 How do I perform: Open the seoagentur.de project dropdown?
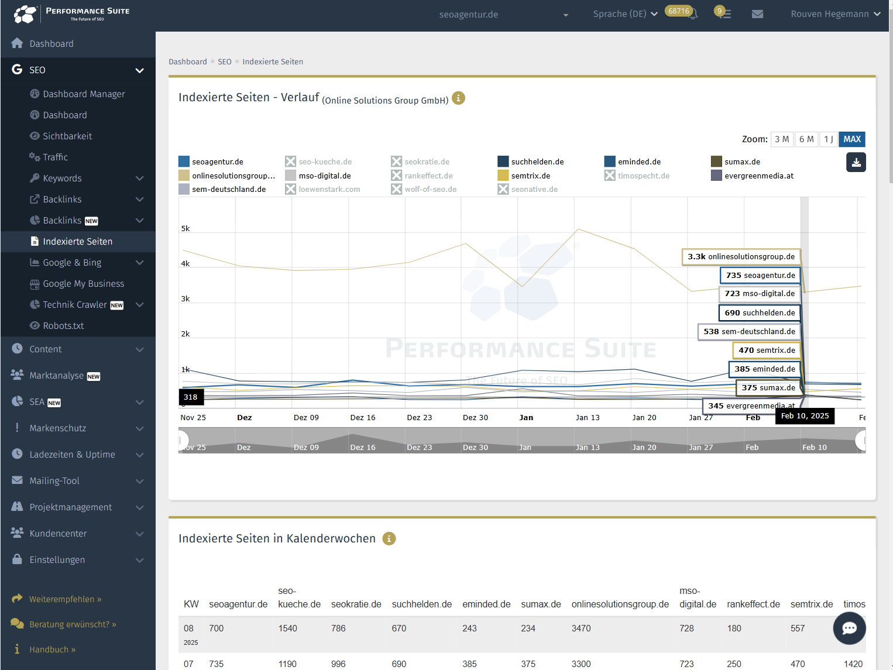click(503, 14)
